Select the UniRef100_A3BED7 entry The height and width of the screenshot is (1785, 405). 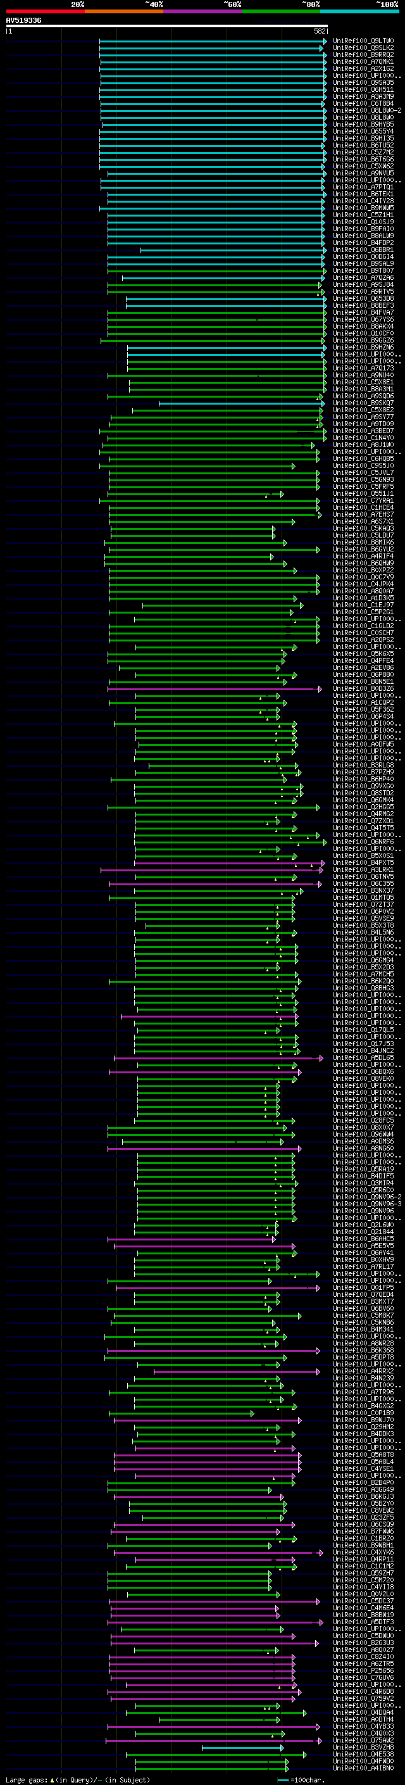(363, 431)
